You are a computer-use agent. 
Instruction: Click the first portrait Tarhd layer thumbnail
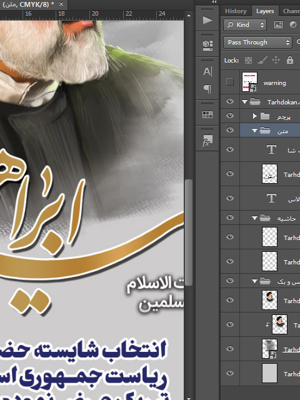click(x=269, y=300)
